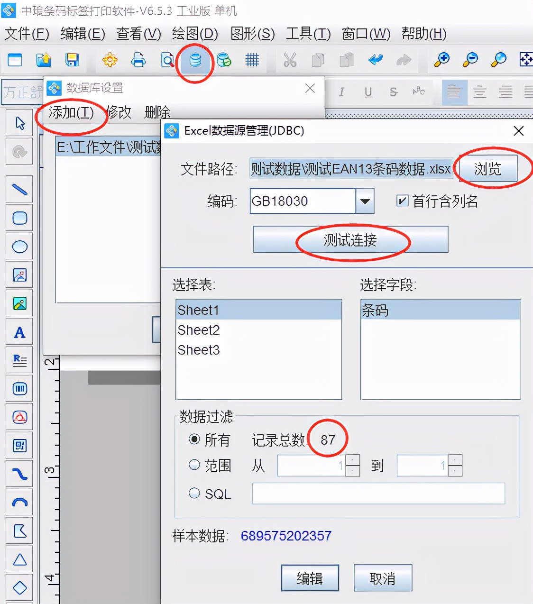Open the 绘图(D) menu
This screenshot has width=533, height=604.
pyautogui.click(x=195, y=34)
